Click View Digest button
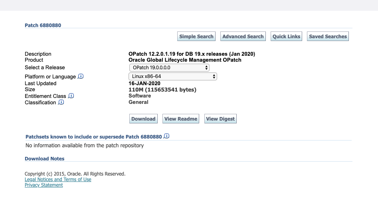 (x=220, y=119)
